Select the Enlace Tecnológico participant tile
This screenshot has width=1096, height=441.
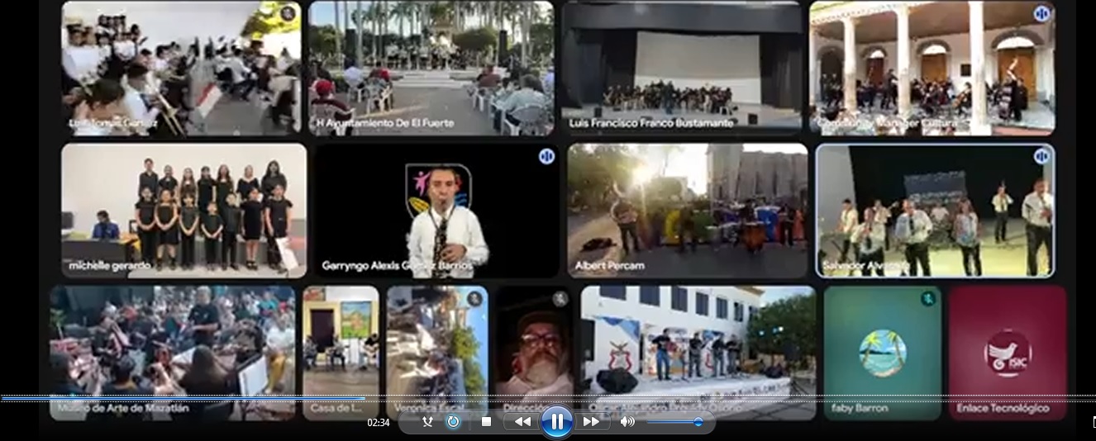[x=1007, y=353]
